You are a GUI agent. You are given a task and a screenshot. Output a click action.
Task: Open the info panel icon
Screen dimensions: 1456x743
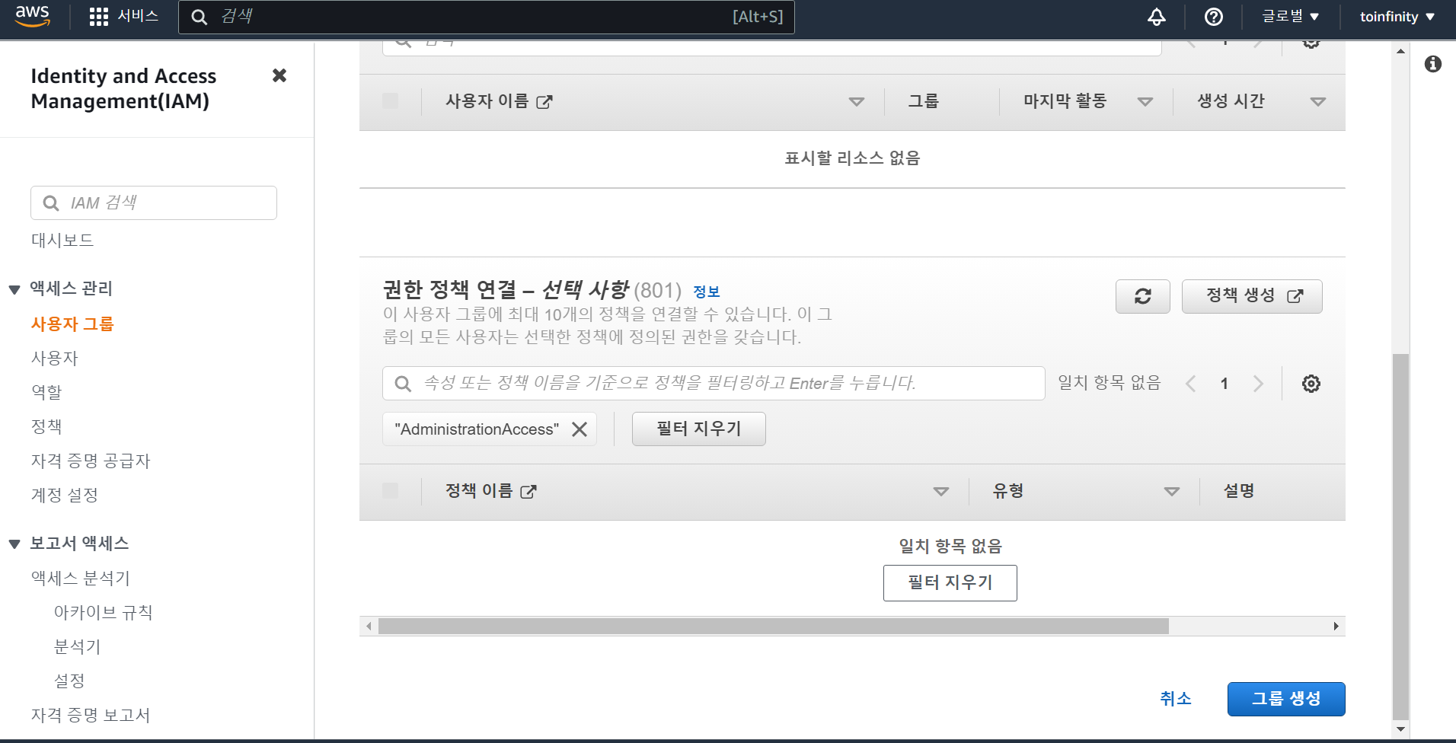pos(1433,64)
